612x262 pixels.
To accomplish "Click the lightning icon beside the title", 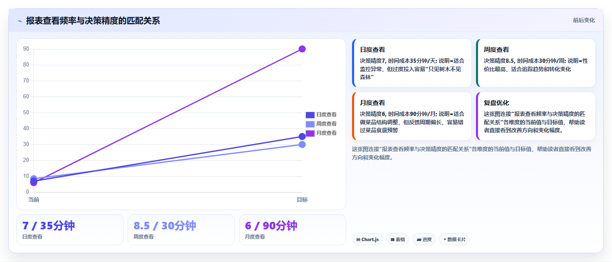I will click(20, 21).
